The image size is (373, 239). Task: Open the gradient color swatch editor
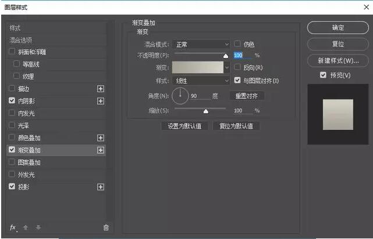(x=198, y=67)
